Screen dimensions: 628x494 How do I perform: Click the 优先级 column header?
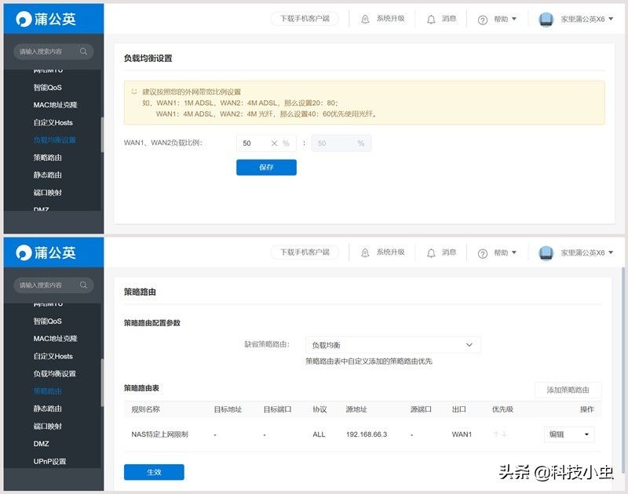[502, 409]
